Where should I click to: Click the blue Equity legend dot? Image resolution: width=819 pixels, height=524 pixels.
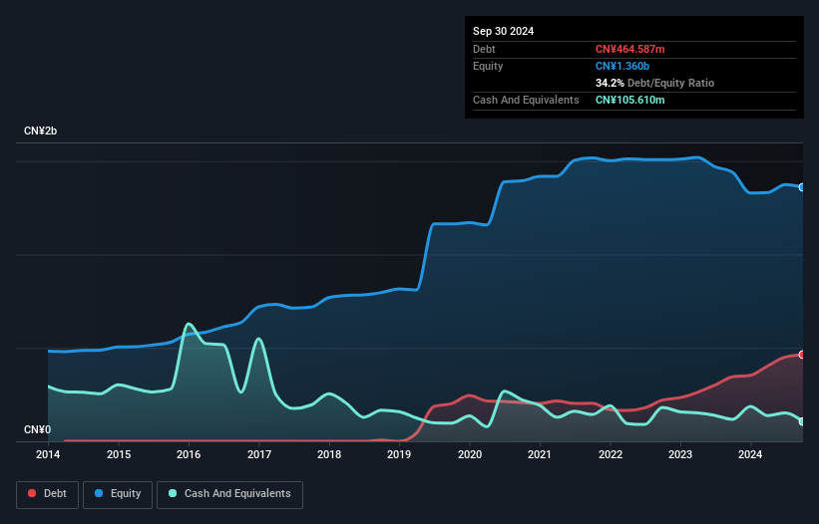pyautogui.click(x=99, y=493)
